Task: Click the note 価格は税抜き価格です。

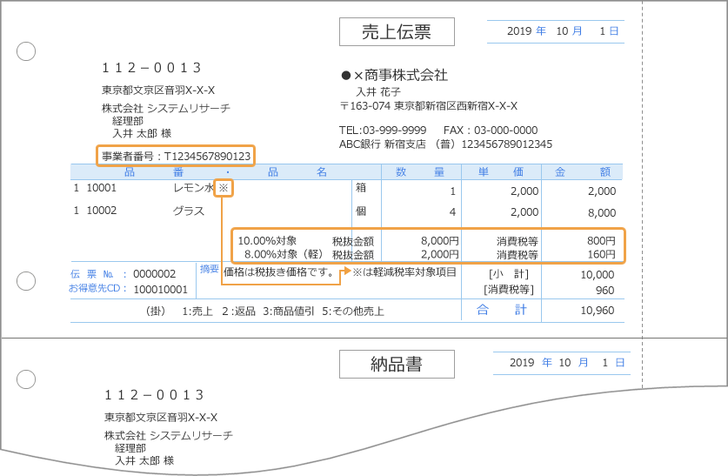Action: (279, 272)
